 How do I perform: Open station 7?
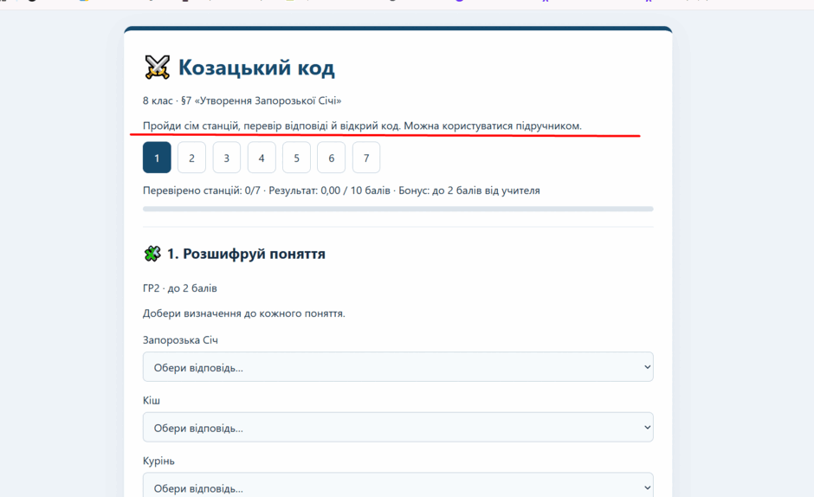pyautogui.click(x=366, y=158)
